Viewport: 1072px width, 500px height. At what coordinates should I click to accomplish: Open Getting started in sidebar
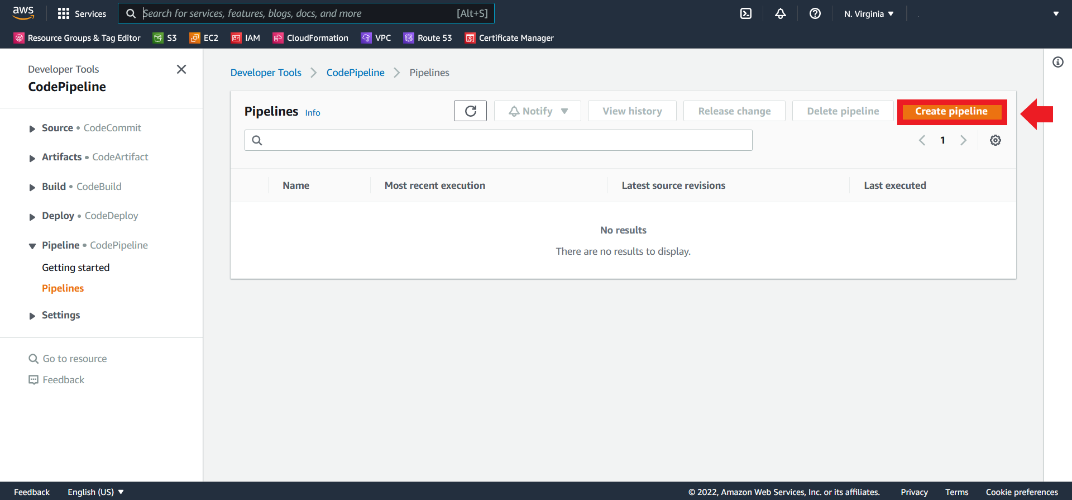tap(76, 268)
